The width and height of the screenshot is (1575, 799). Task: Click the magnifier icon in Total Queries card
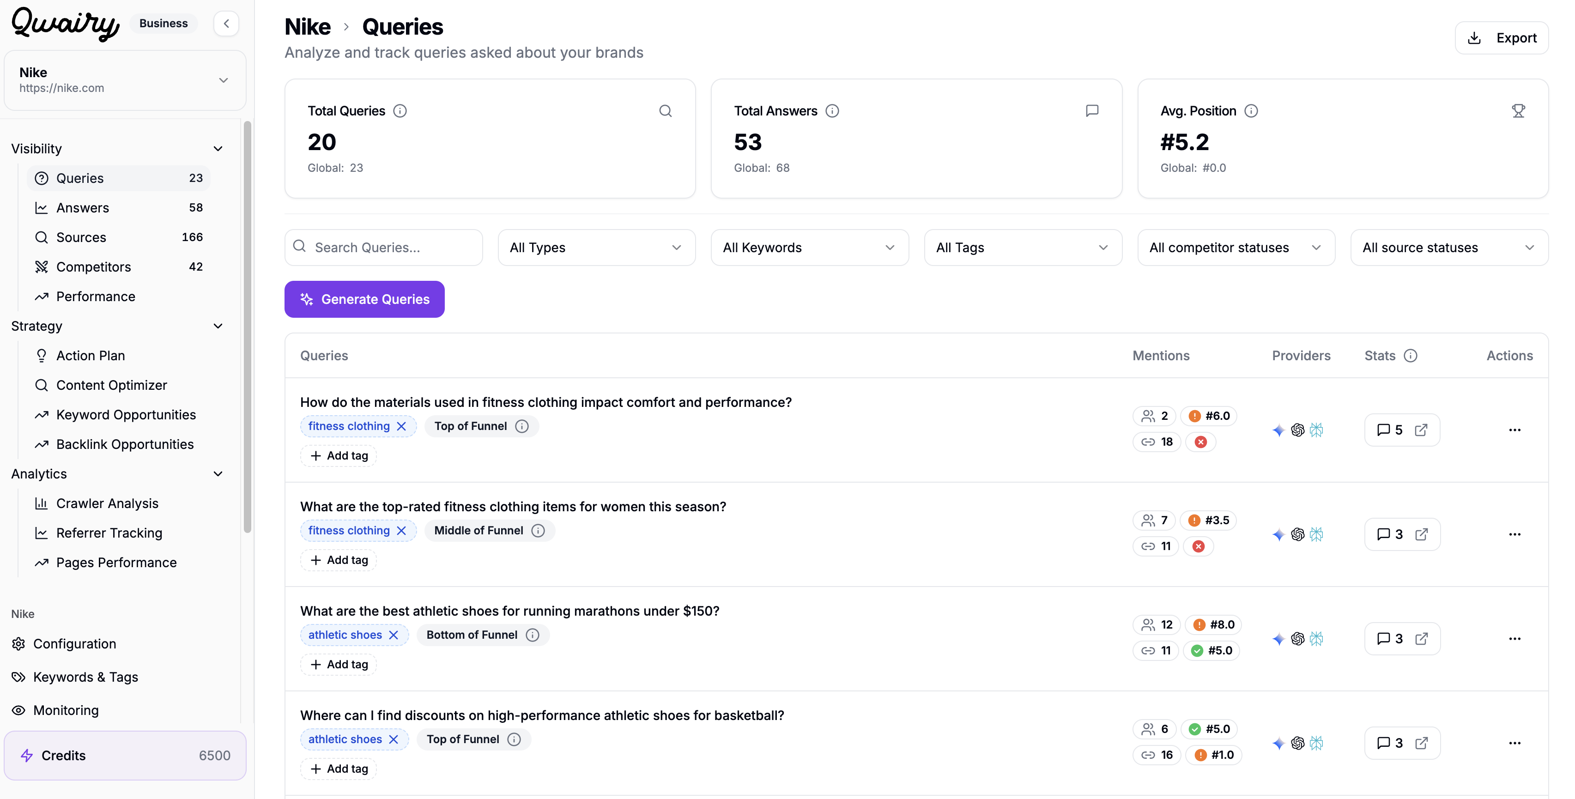[665, 111]
